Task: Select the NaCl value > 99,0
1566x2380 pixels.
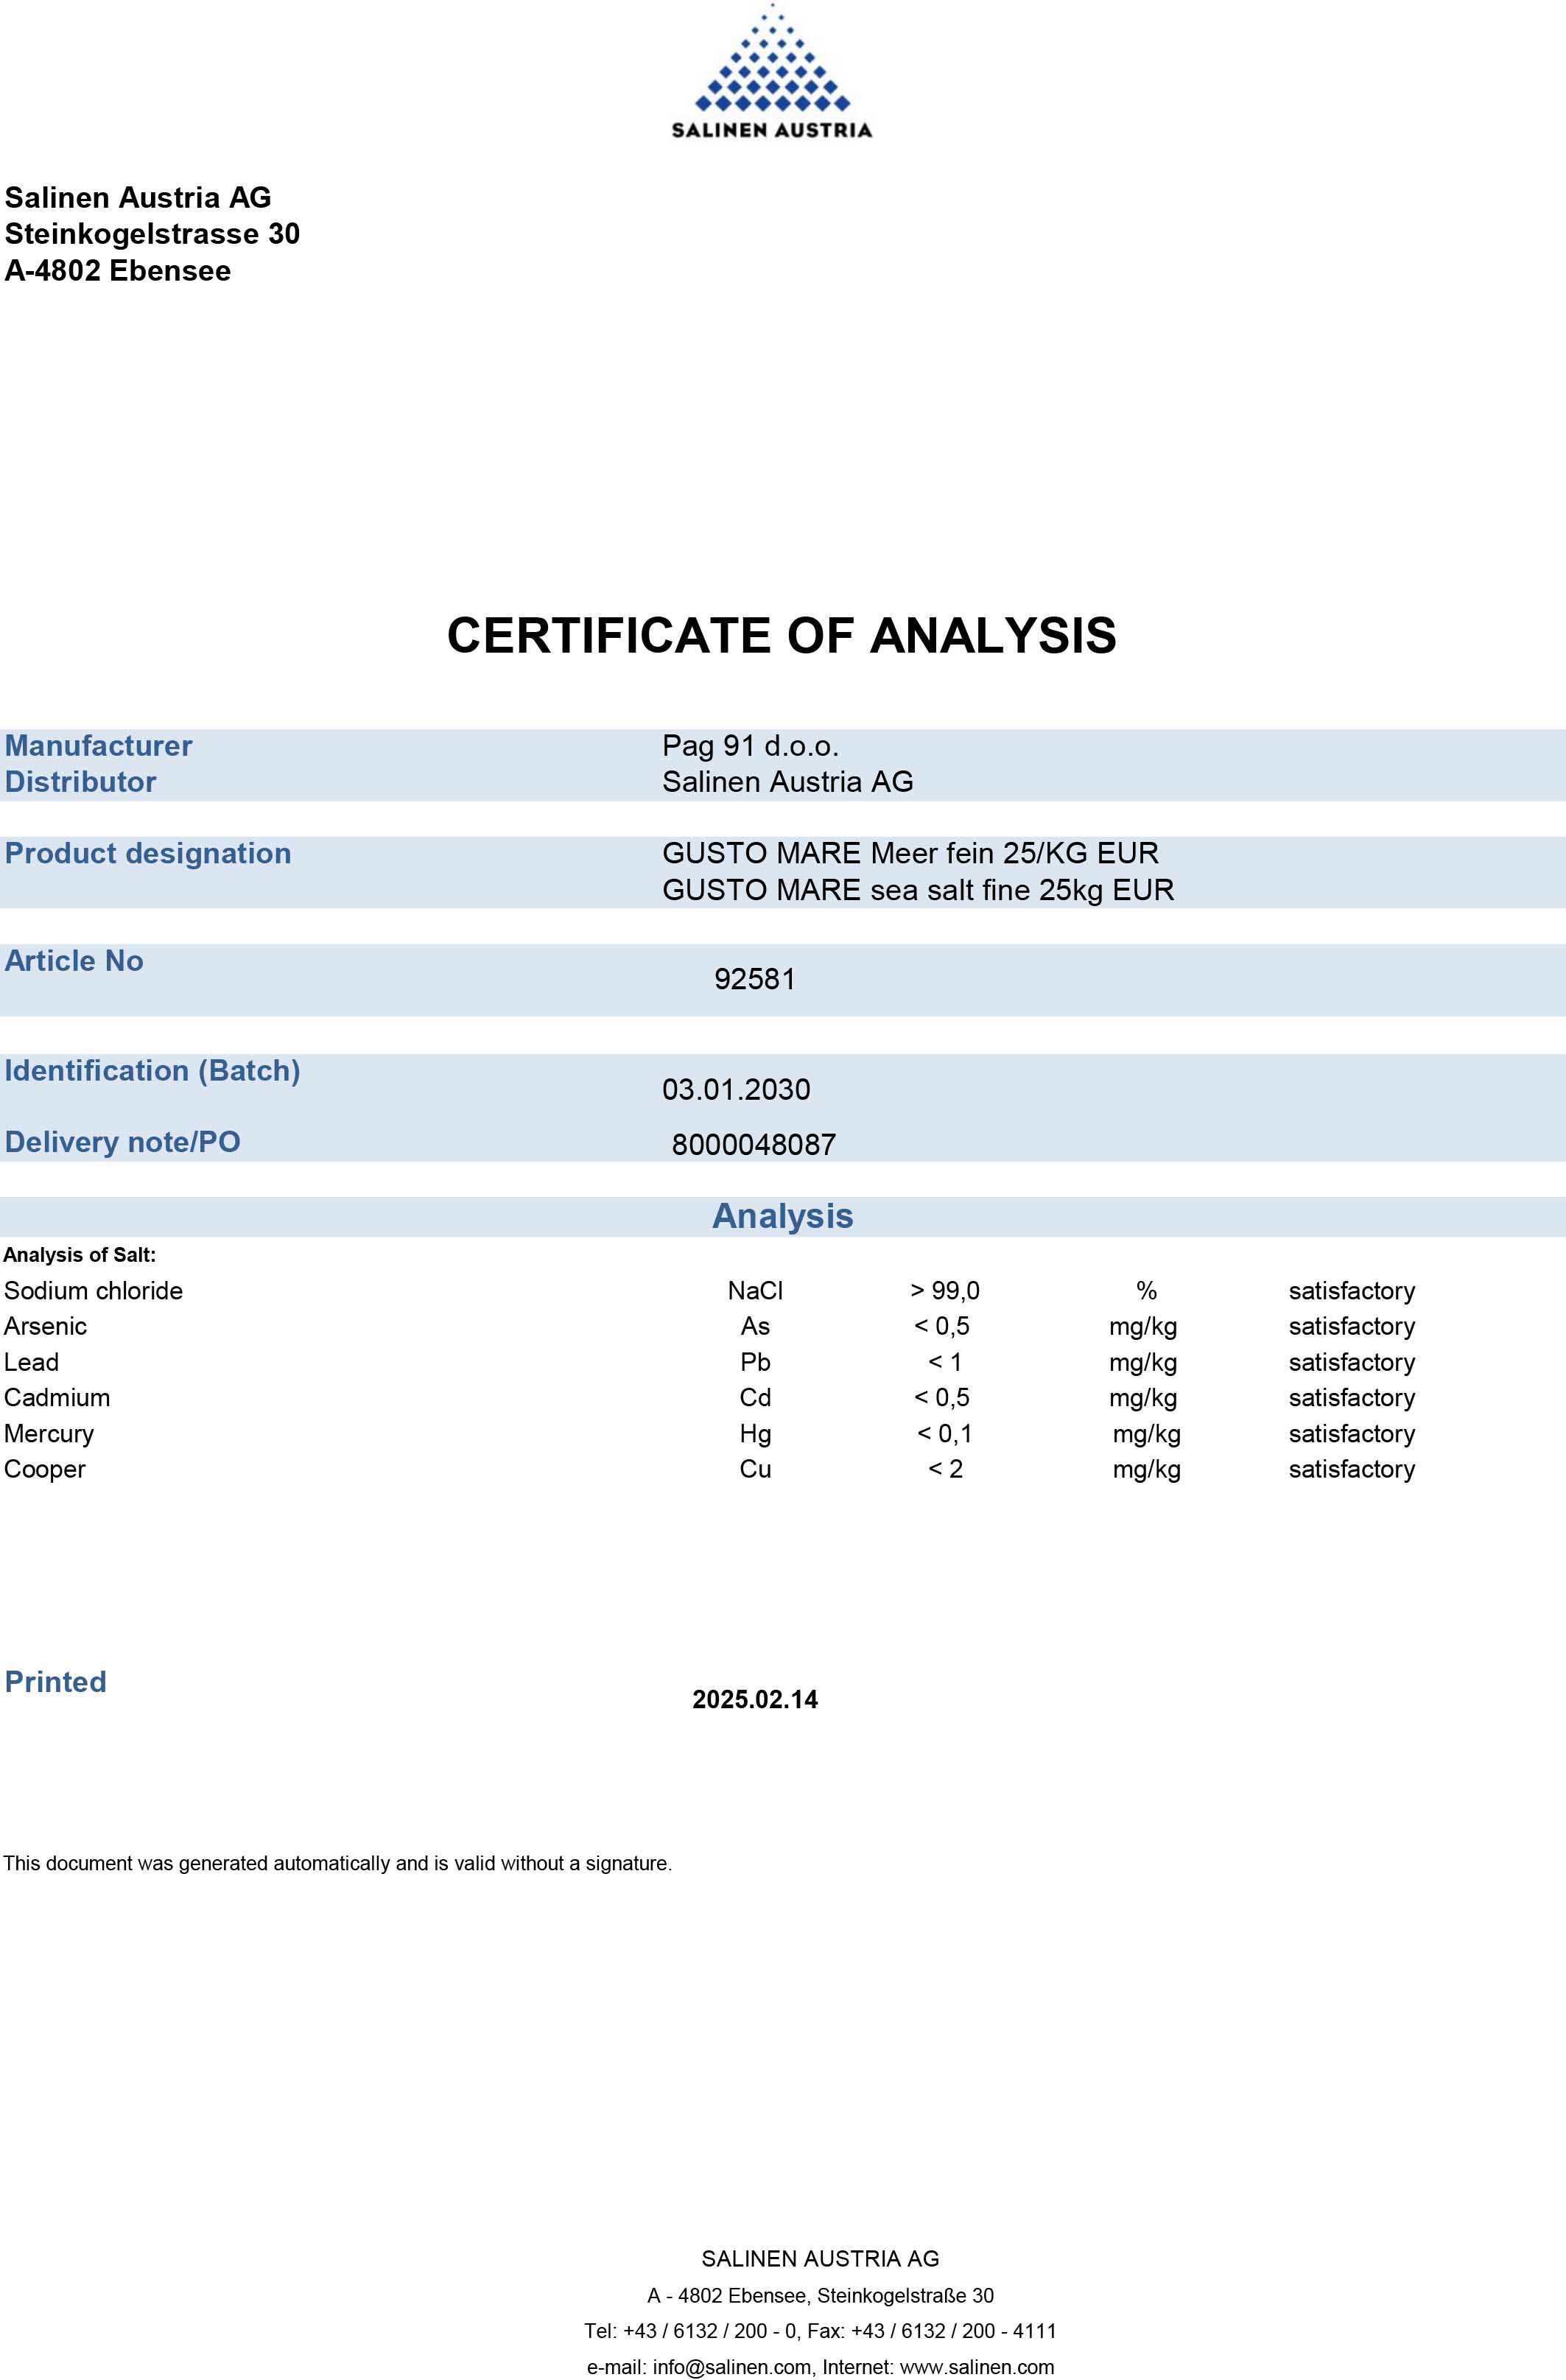Action: pyautogui.click(x=944, y=1291)
